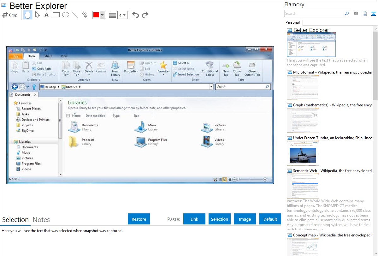This screenshot has height=256, width=378.
Task: Click the Link paste button
Action: (194, 219)
